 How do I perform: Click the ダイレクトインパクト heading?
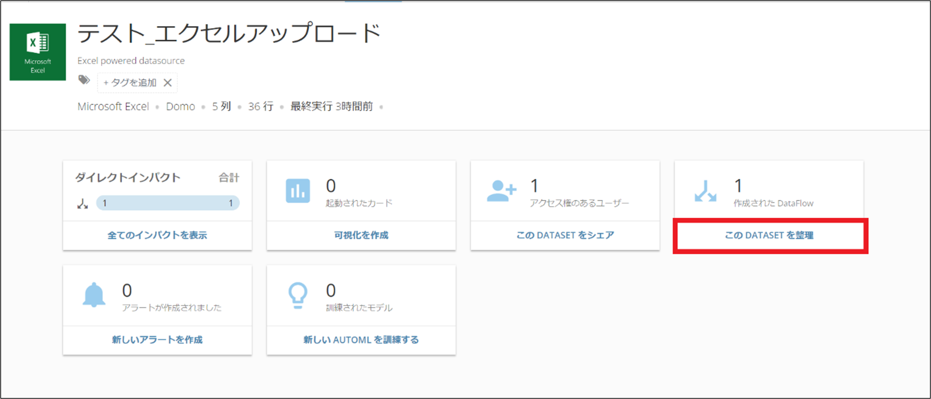coord(128,178)
